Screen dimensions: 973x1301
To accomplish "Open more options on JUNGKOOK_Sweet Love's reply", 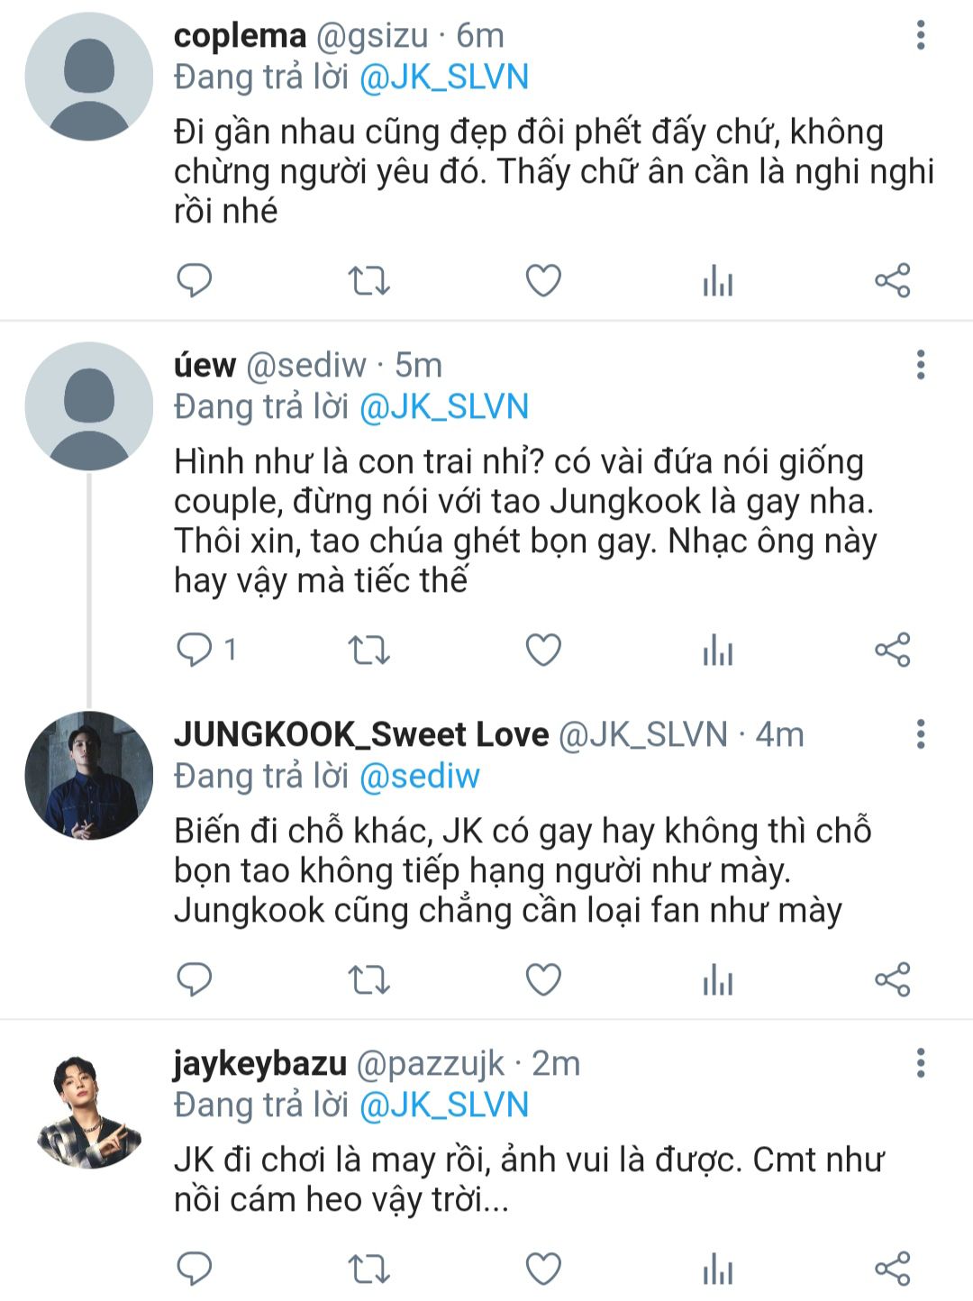I will pos(920,734).
